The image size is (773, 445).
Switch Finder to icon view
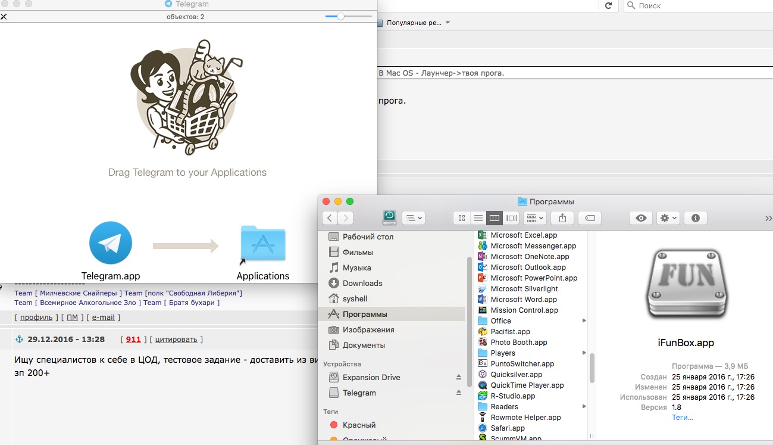tap(461, 218)
